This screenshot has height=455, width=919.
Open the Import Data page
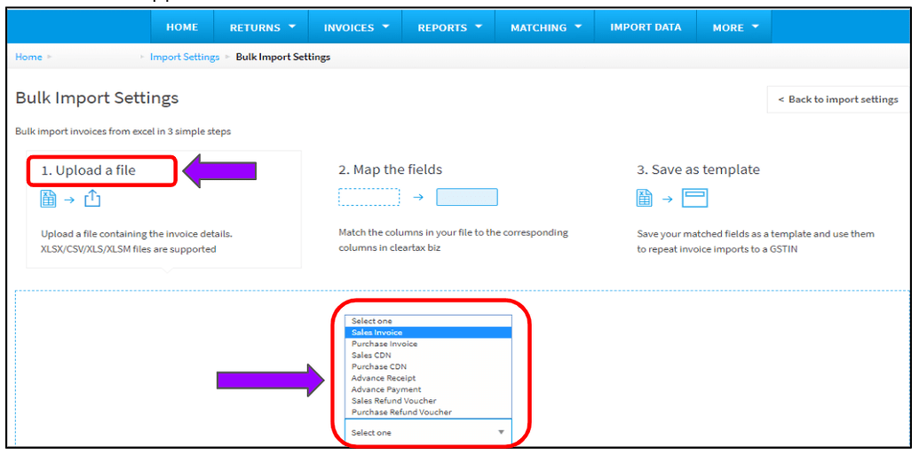pyautogui.click(x=646, y=27)
